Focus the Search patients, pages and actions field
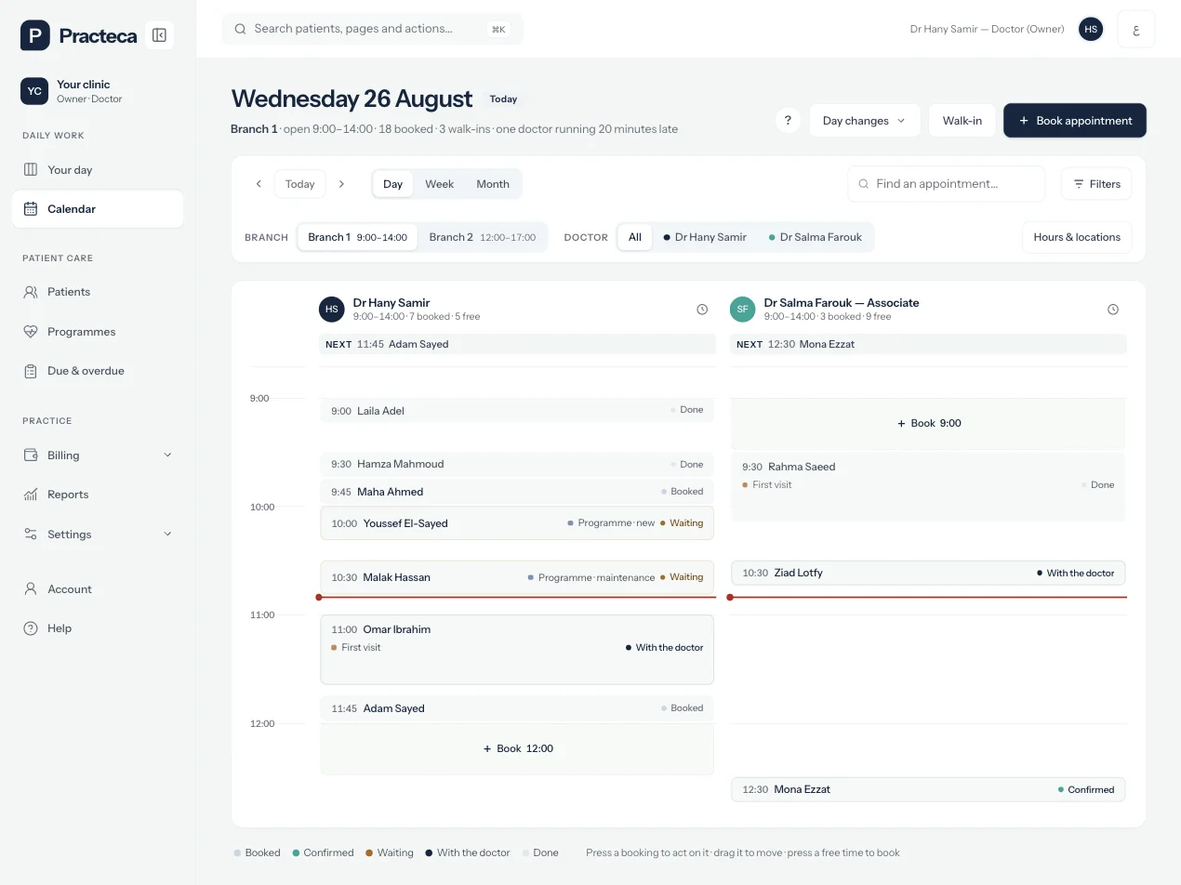Viewport: 1181px width, 885px height. [x=372, y=29]
